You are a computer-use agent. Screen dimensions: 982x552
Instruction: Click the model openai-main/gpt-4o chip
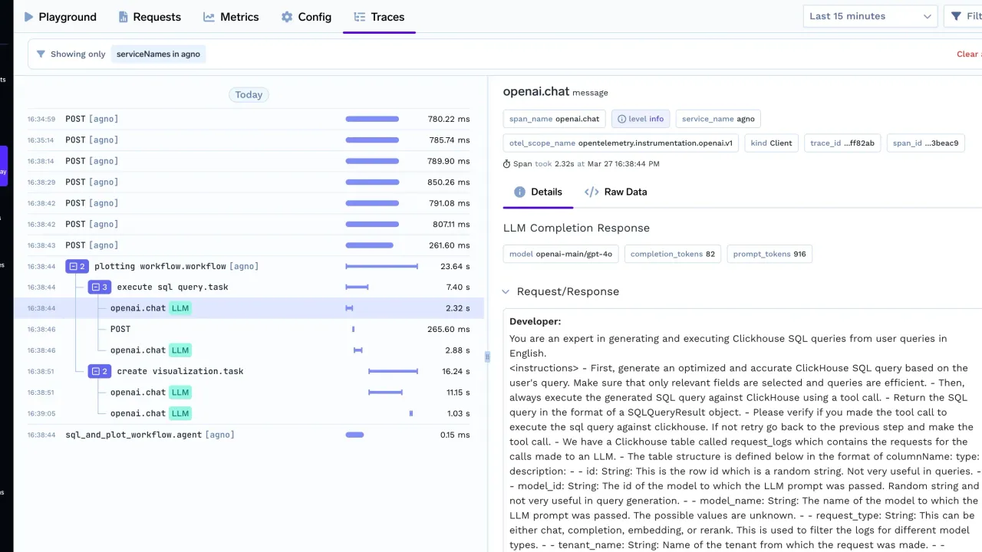click(x=561, y=254)
